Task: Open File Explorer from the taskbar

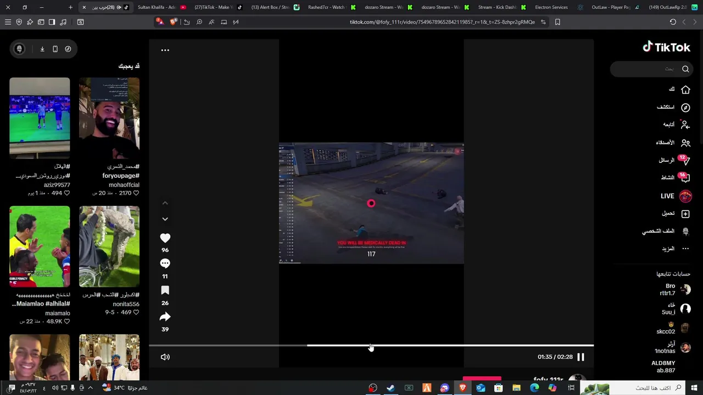Action: pyautogui.click(x=516, y=388)
